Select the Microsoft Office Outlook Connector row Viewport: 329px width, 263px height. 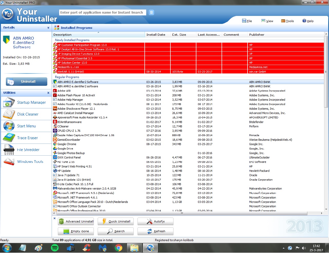point(188,206)
